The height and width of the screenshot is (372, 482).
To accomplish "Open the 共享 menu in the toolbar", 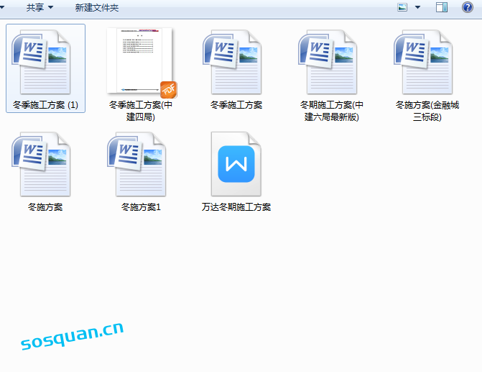I will [34, 7].
